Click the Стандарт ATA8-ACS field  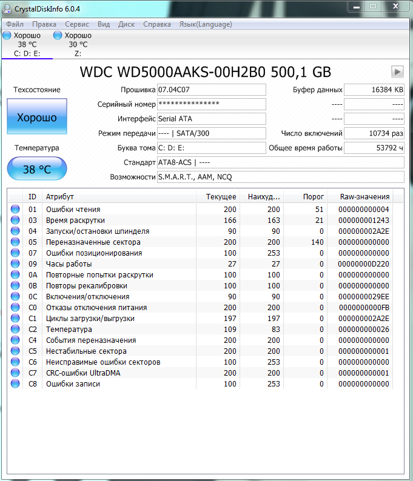click(281, 162)
